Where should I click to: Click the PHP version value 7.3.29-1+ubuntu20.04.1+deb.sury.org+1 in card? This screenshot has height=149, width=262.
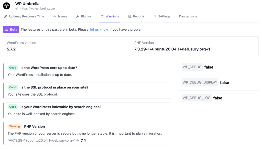(x=172, y=49)
